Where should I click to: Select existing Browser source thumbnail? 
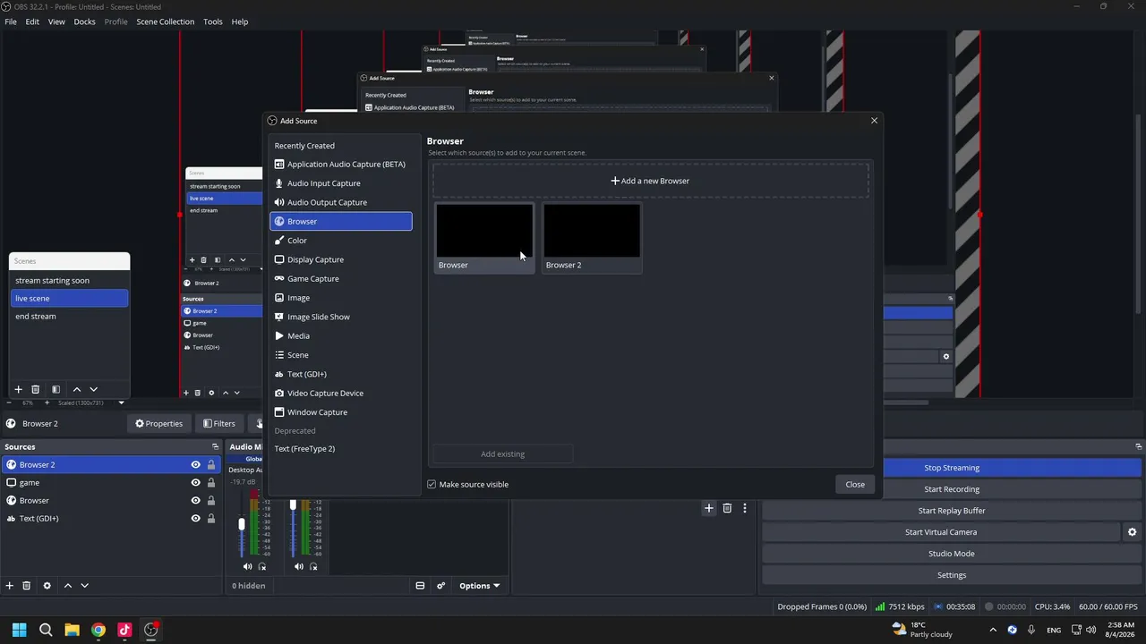[x=484, y=238]
